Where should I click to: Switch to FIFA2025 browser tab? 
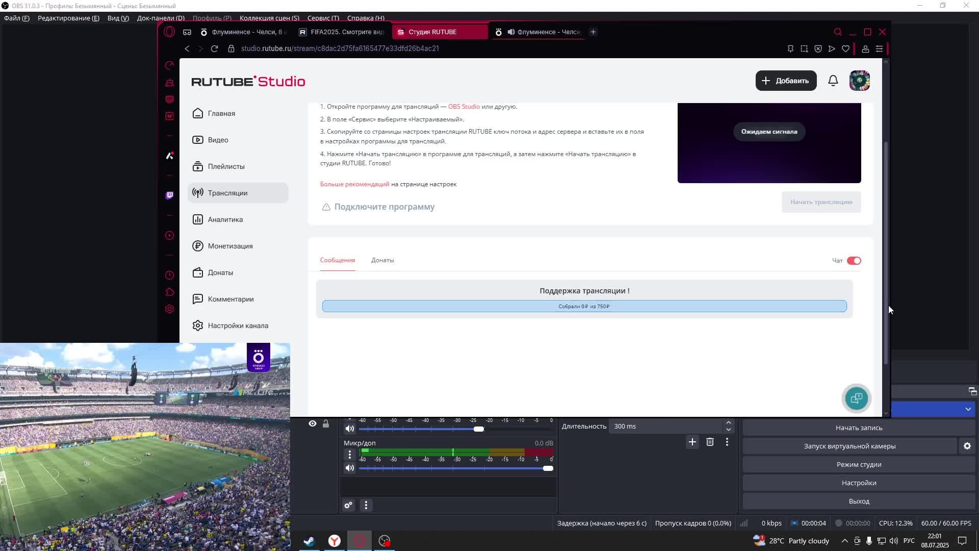click(342, 32)
